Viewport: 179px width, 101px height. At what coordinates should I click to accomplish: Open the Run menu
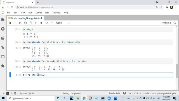(30, 13)
